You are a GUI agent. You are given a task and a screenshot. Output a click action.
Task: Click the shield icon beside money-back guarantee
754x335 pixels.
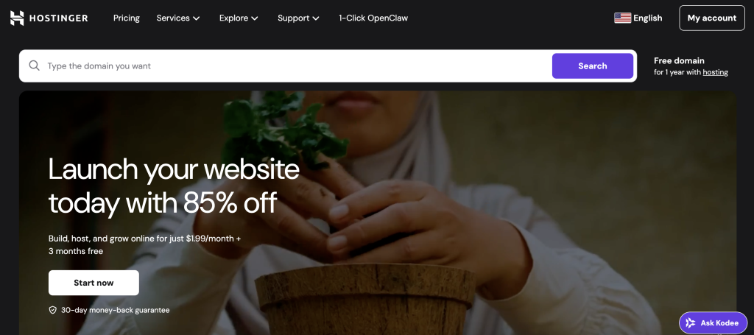coord(53,310)
